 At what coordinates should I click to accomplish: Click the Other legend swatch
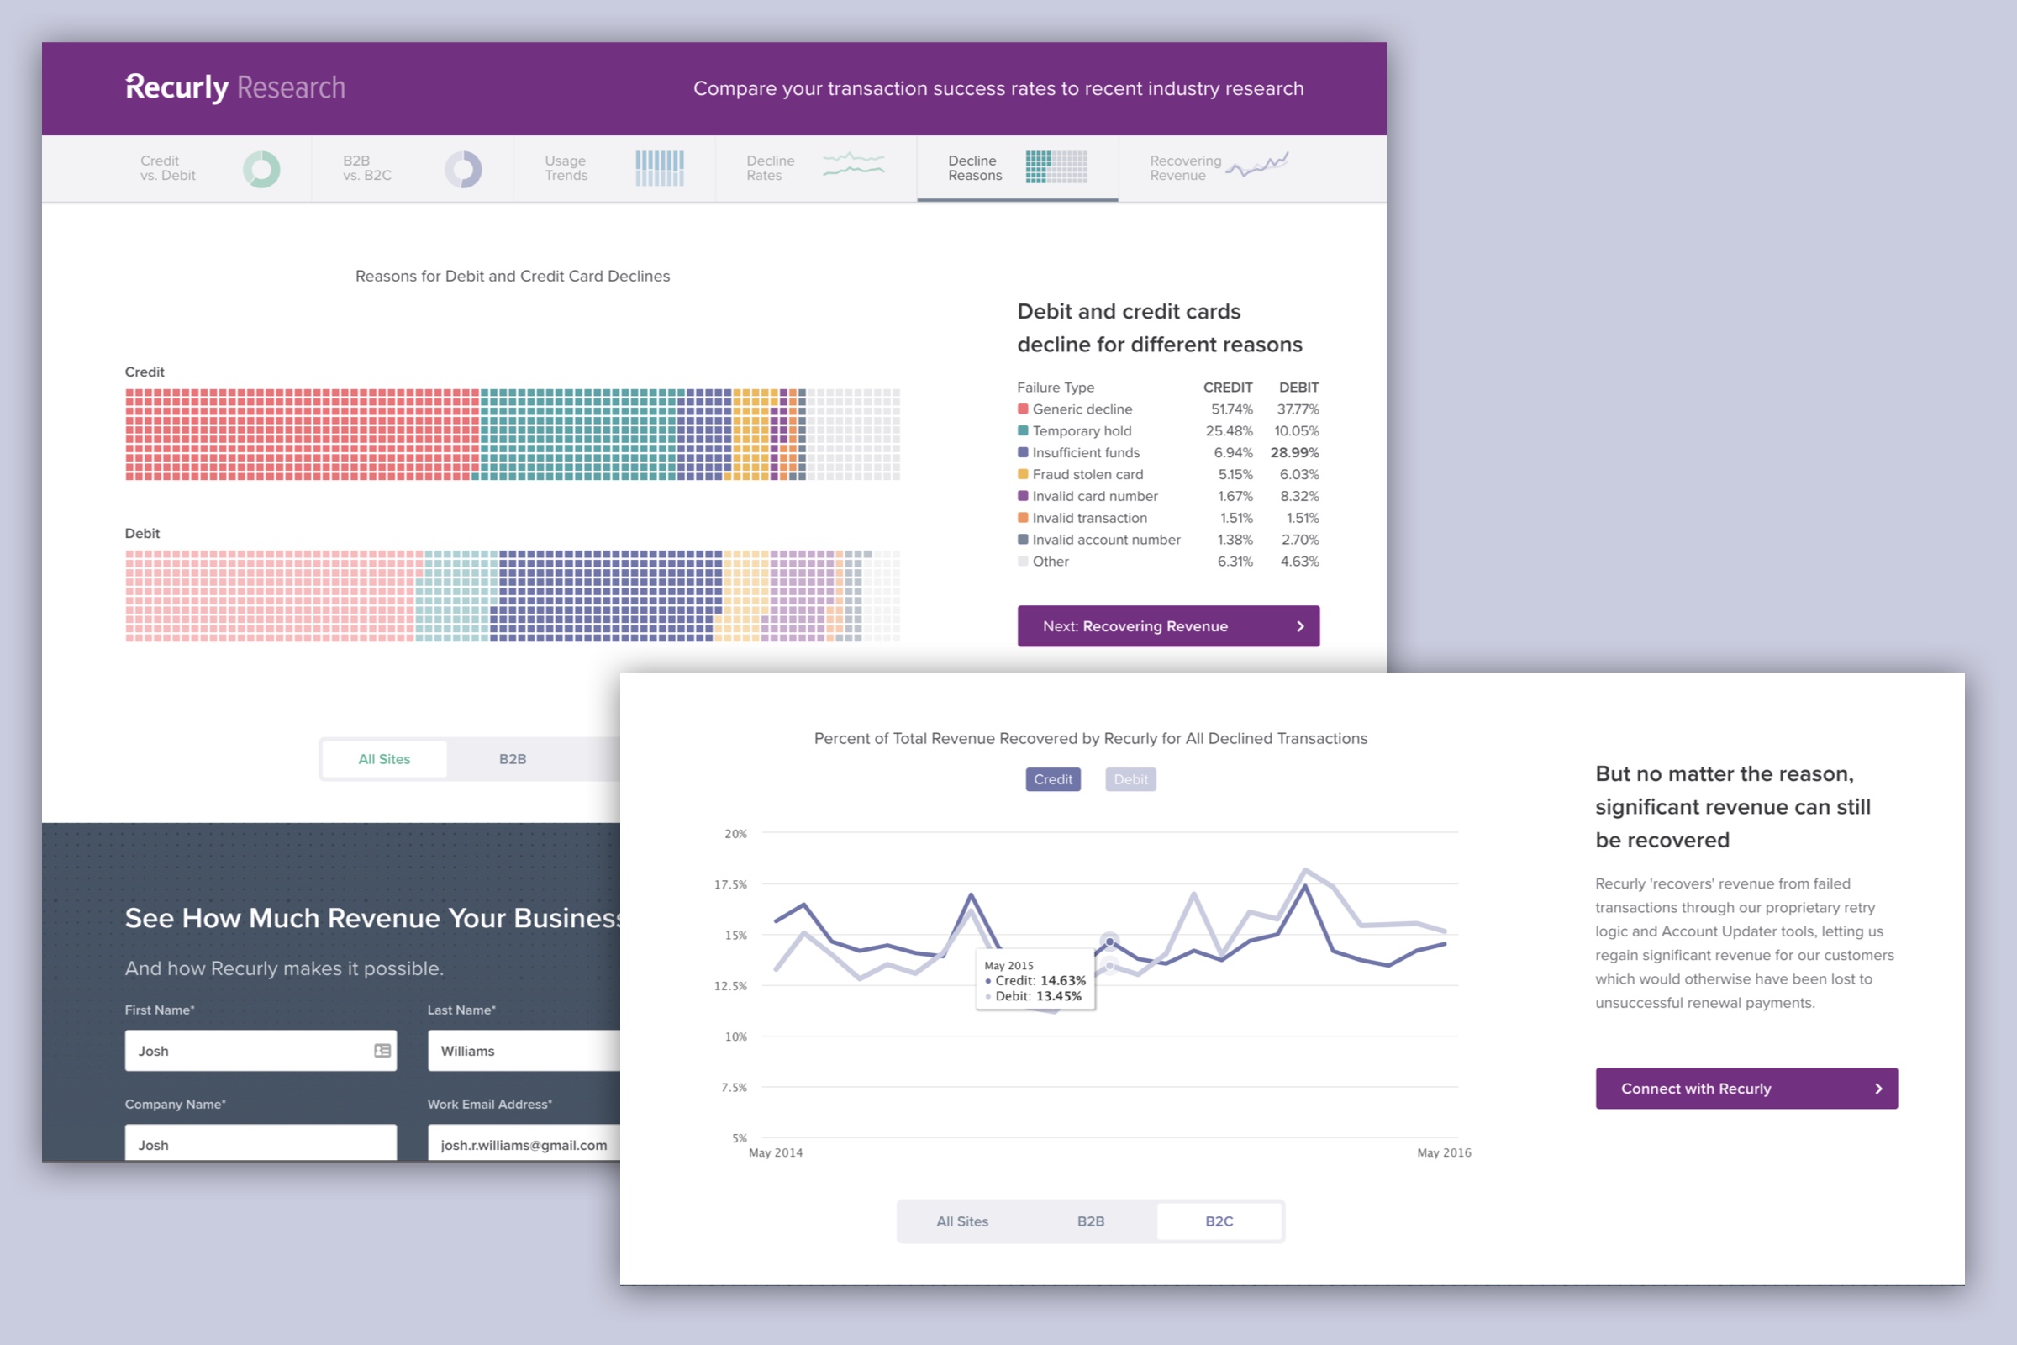pyautogui.click(x=1022, y=561)
